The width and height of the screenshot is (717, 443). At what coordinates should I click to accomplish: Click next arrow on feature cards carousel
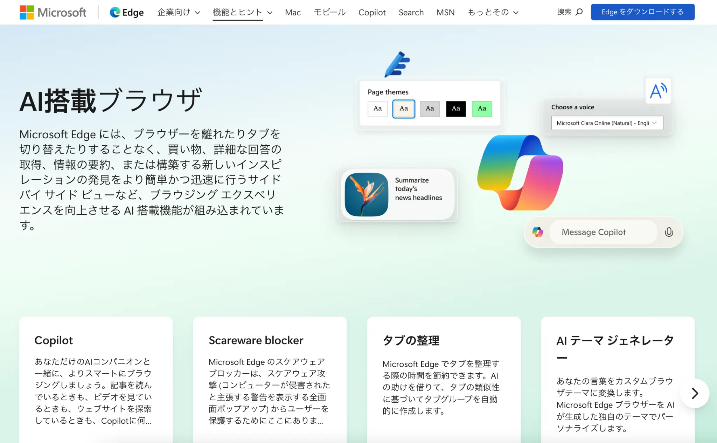[695, 393]
